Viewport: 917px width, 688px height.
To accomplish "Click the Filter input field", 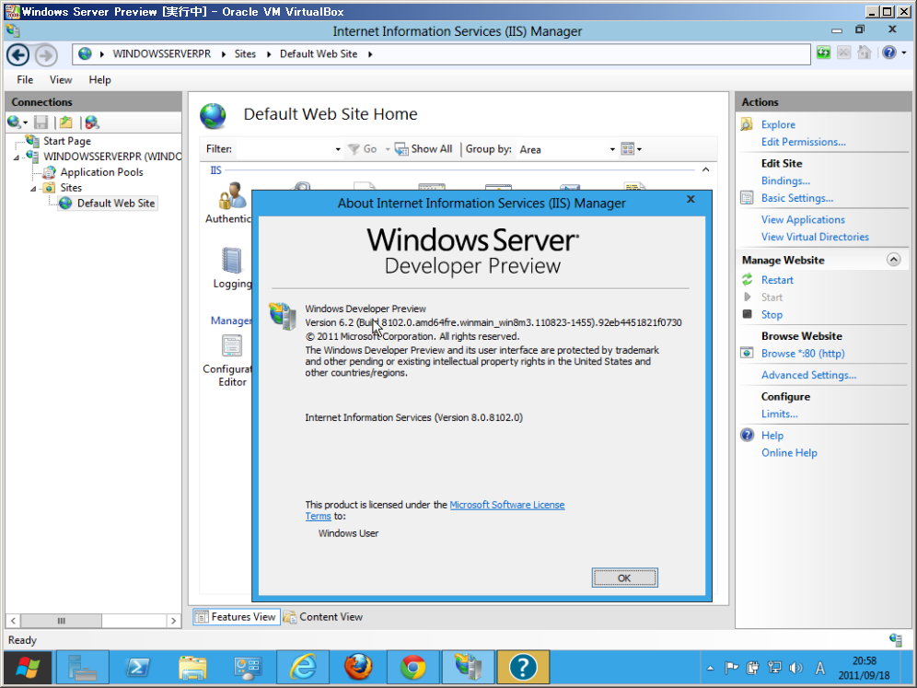I will pos(287,149).
